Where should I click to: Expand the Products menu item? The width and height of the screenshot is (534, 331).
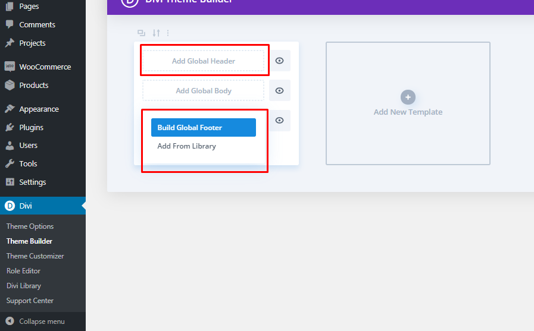[33, 85]
